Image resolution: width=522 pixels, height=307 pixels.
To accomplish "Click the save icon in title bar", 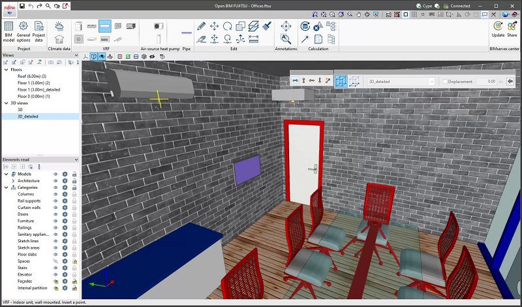I will (22, 5).
